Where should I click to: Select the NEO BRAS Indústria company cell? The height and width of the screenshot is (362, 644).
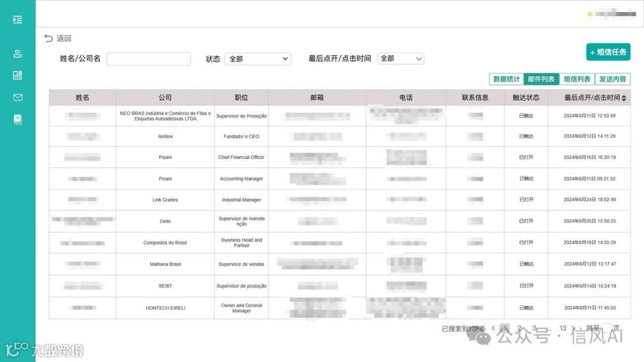165,116
